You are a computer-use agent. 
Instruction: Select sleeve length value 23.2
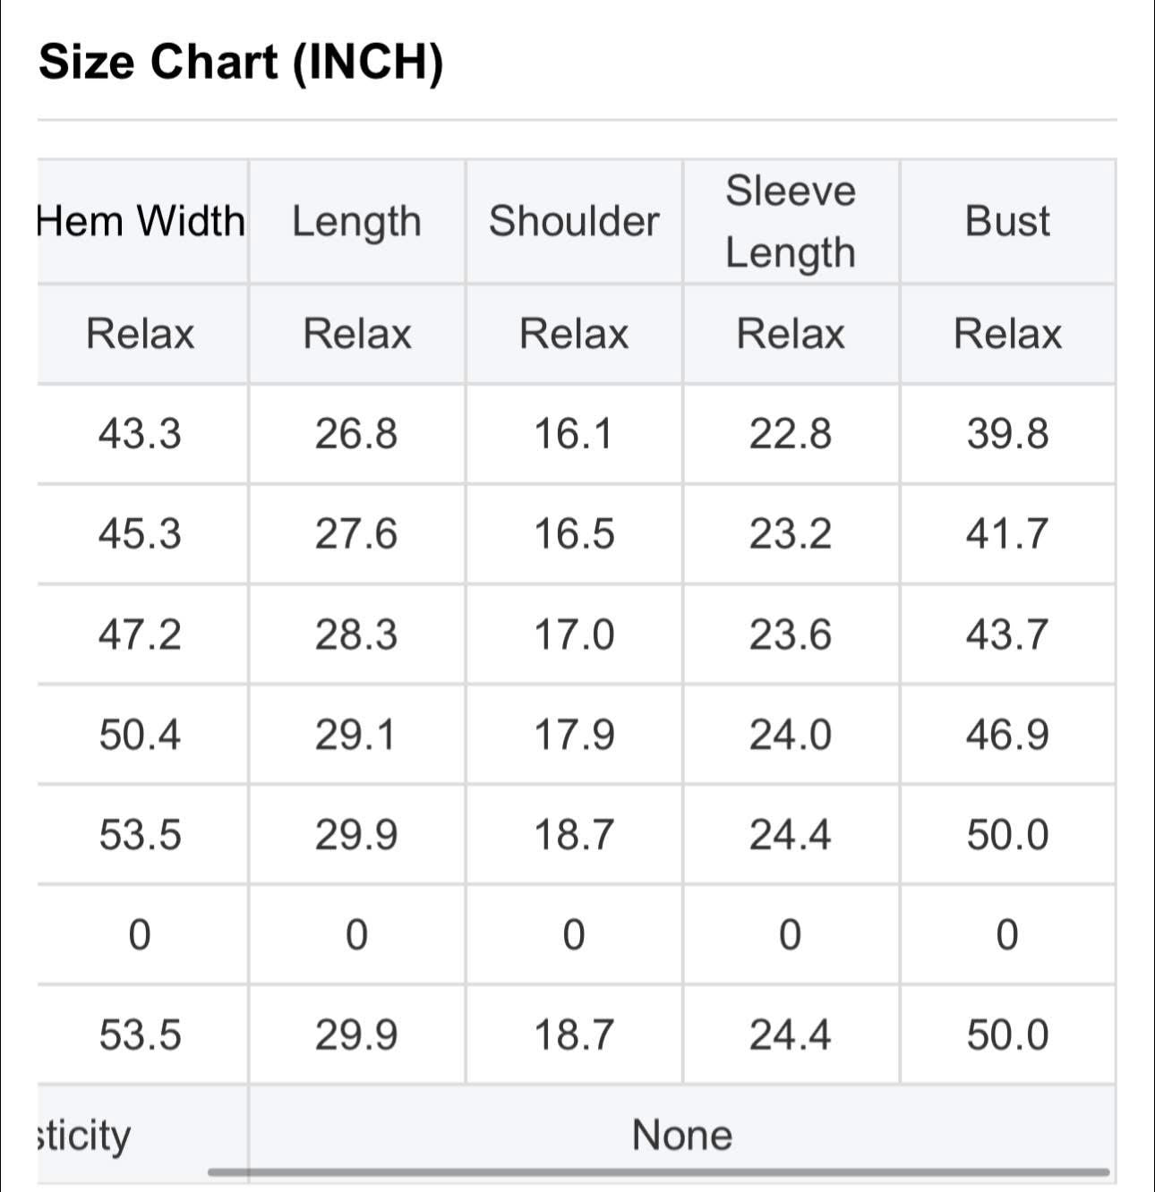click(791, 534)
